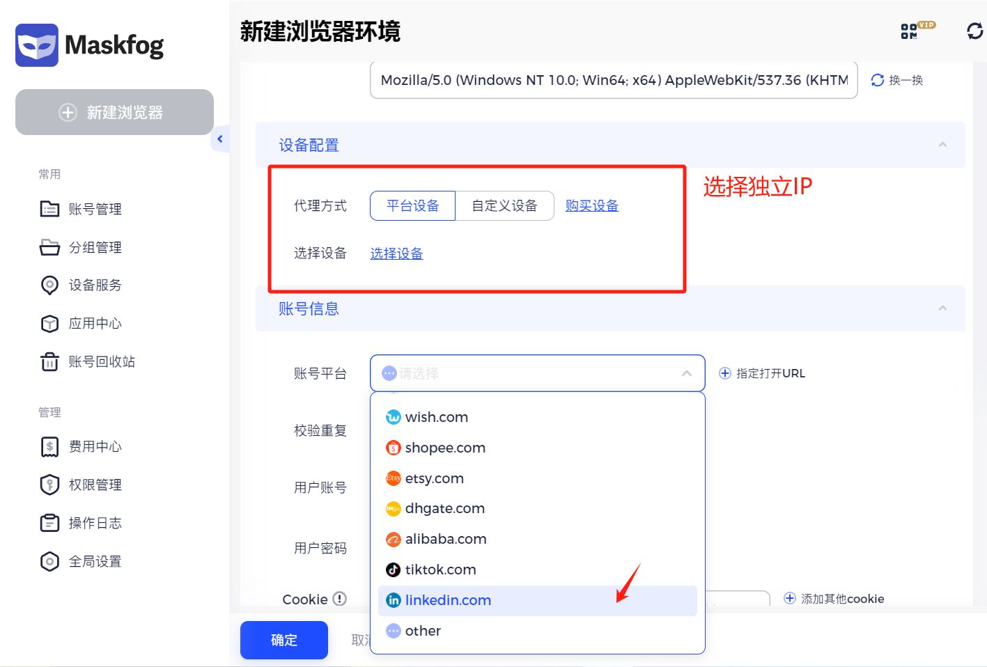Choose shopee.com from the platform list
Screen dimensions: 987x667
click(x=537, y=448)
